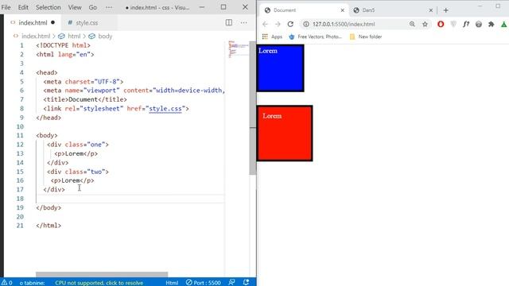This screenshot has width=509, height=286.
Task: Open the Selection menu
Action: pos(48,7)
